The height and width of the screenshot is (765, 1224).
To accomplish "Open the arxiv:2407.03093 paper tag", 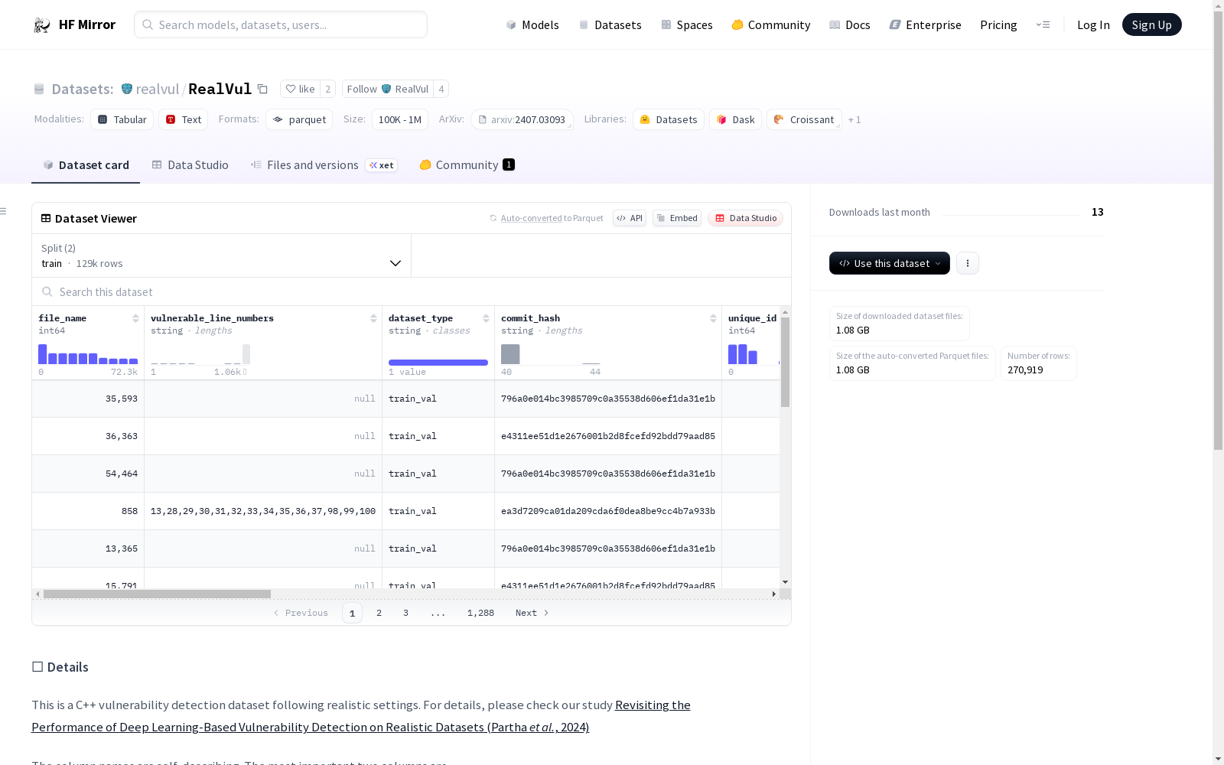I will point(522,119).
